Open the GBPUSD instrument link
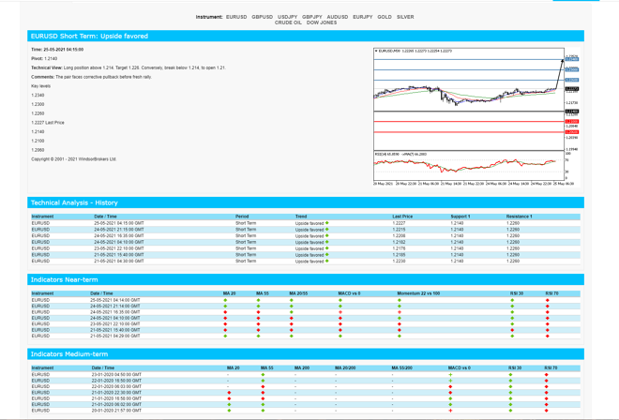Screen dimensions: 619x420 click(263, 17)
